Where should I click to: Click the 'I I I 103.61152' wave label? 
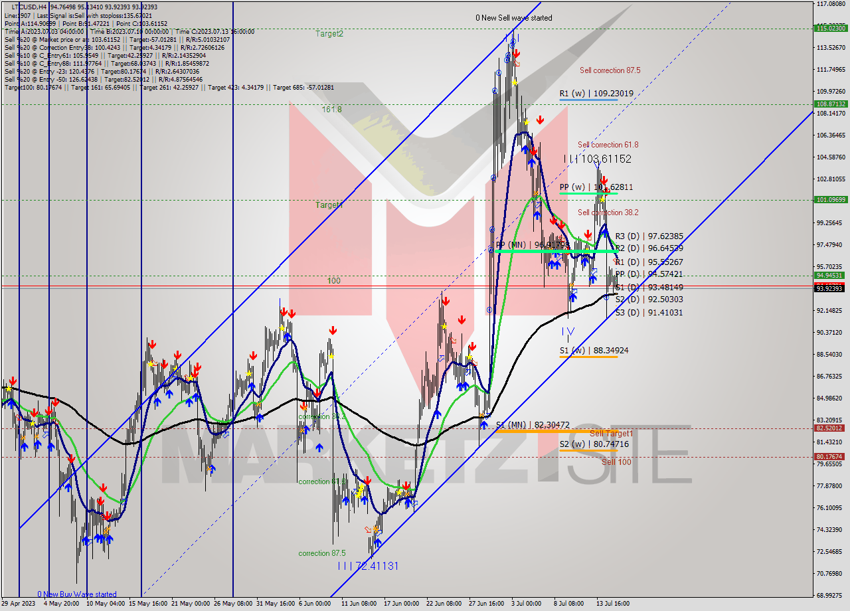pyautogui.click(x=598, y=159)
